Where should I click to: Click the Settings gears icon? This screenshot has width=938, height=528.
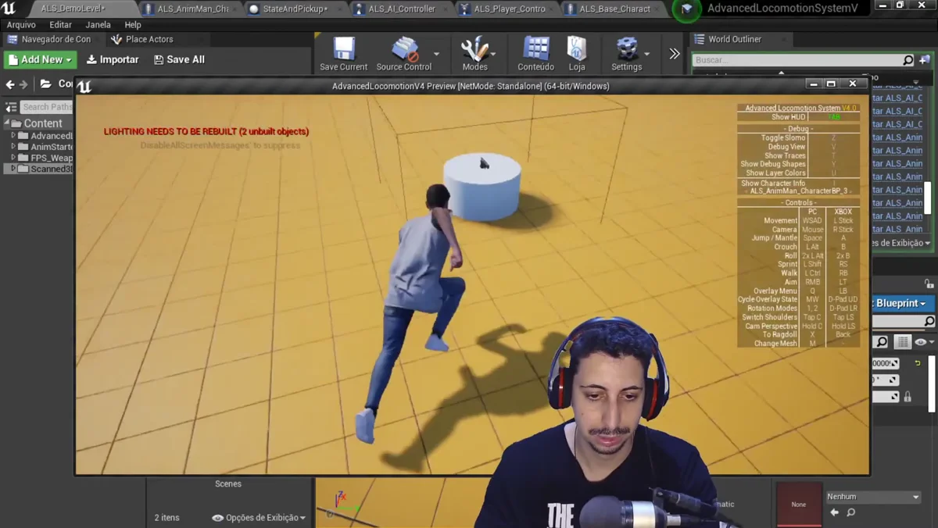coord(627,48)
